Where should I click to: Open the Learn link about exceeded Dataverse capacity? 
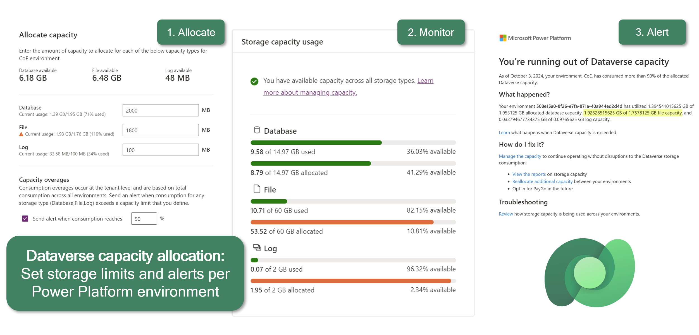point(504,133)
